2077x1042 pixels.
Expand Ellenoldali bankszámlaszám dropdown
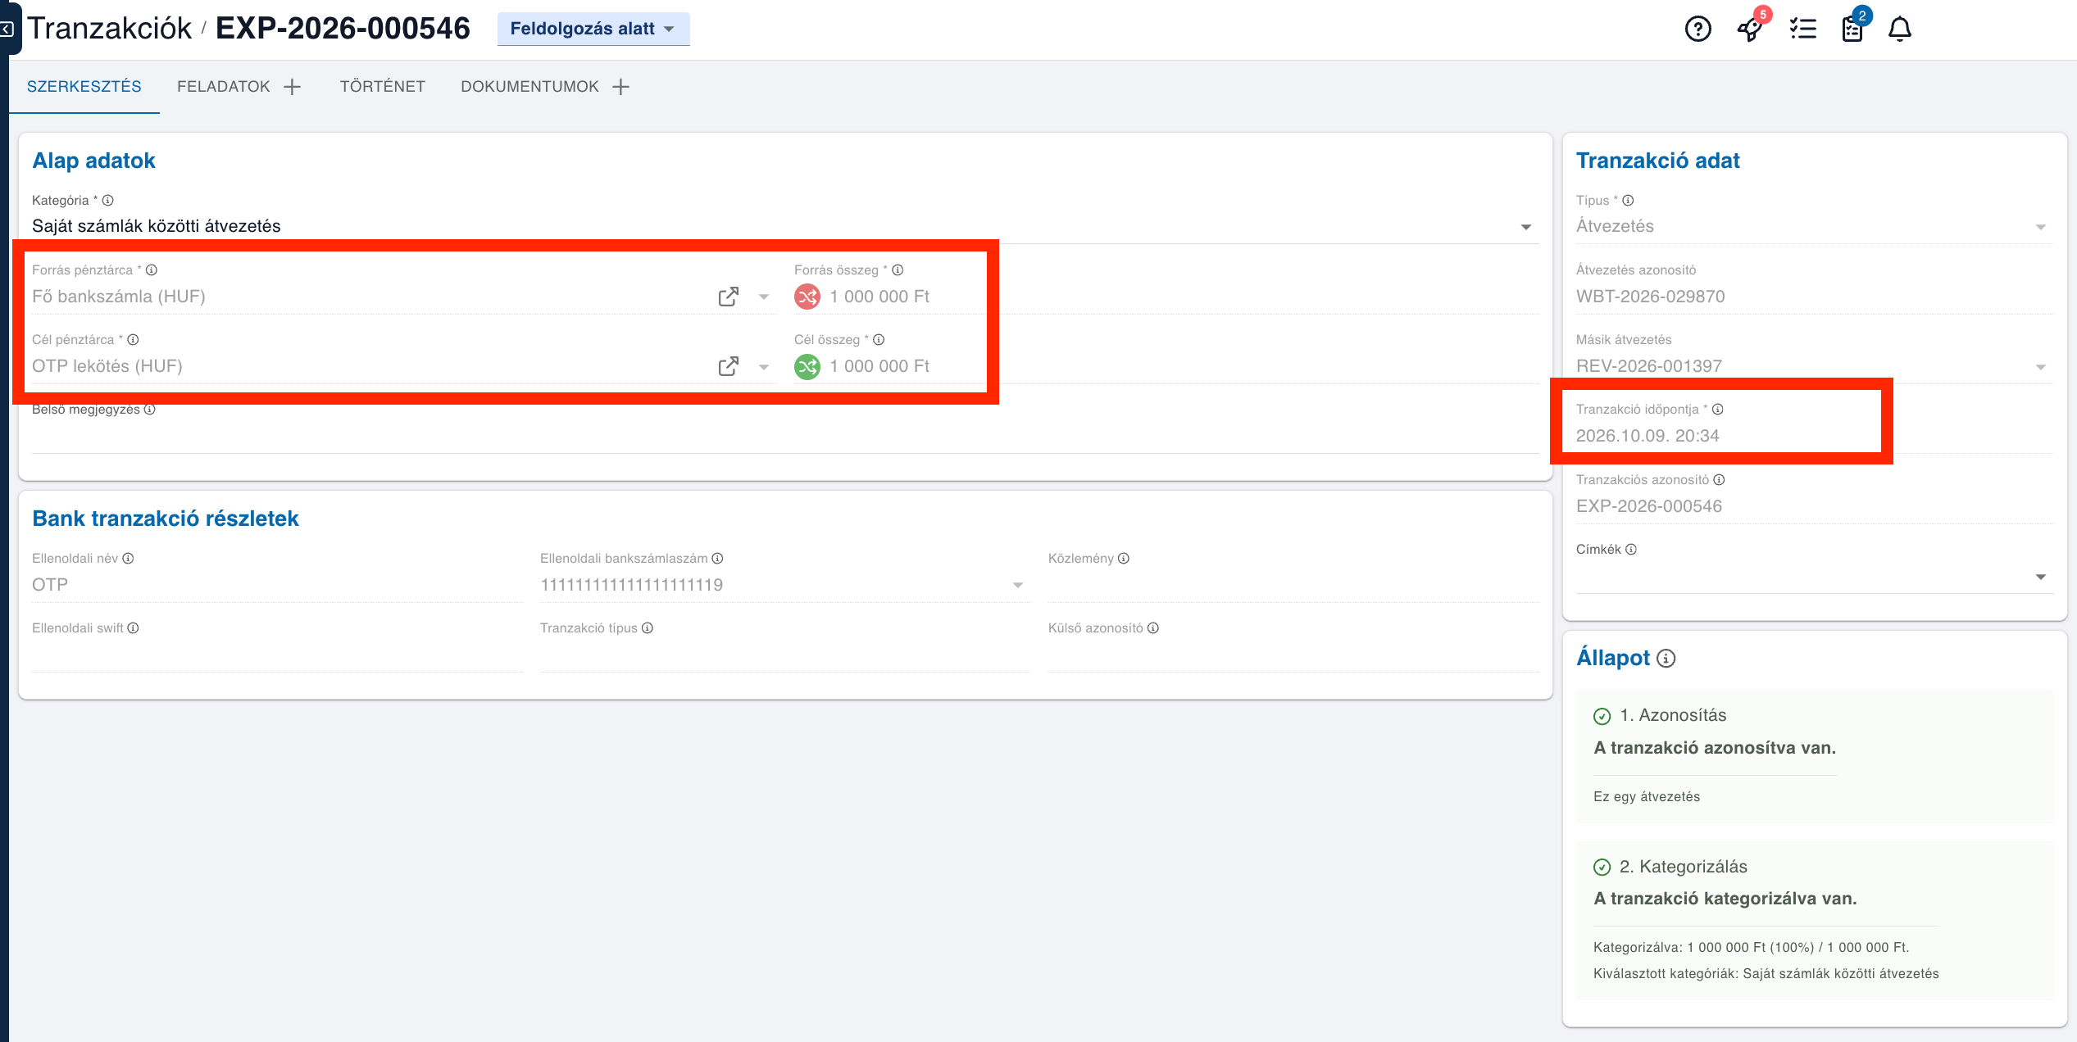(x=1018, y=585)
